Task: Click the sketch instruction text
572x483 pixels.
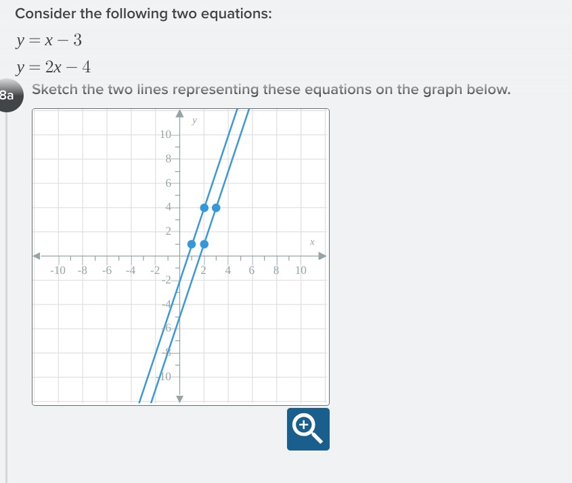Action: point(271,89)
